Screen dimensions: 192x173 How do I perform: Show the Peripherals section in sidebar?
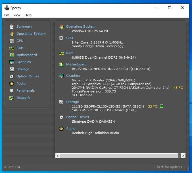click(26, 90)
